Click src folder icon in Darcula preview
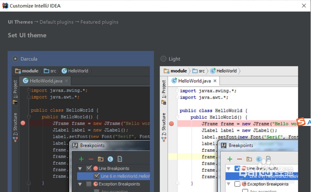The image size is (311, 192). 46,71
